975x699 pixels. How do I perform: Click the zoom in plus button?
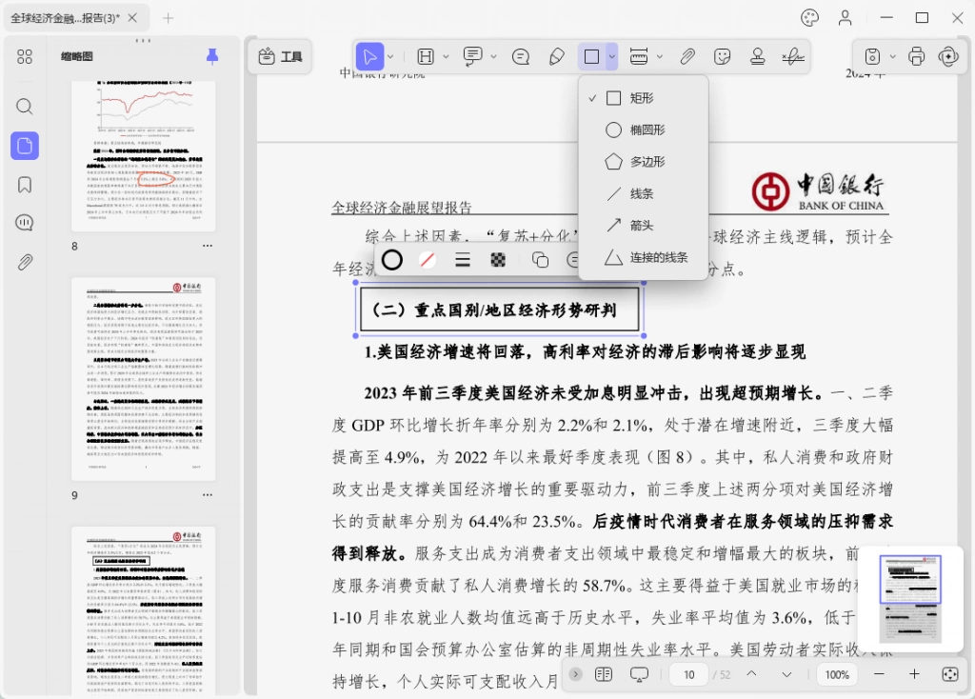coord(914,674)
